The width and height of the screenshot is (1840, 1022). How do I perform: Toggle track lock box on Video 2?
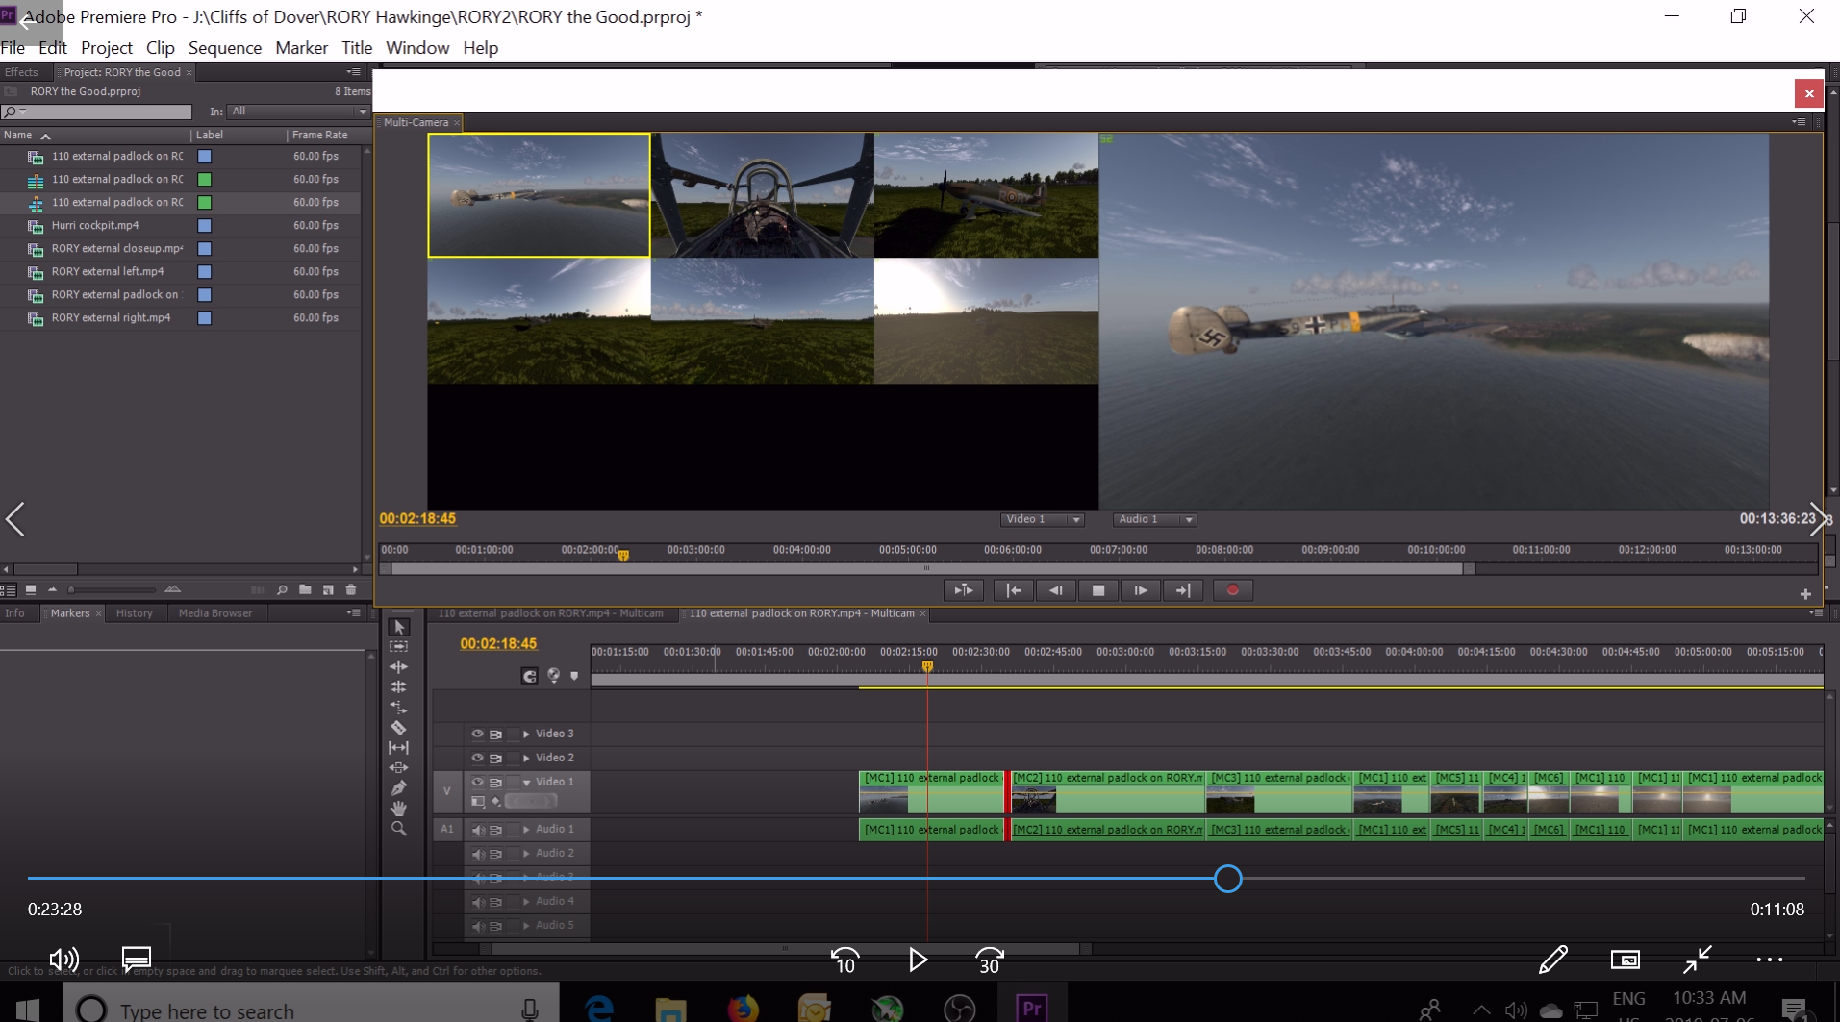click(514, 758)
